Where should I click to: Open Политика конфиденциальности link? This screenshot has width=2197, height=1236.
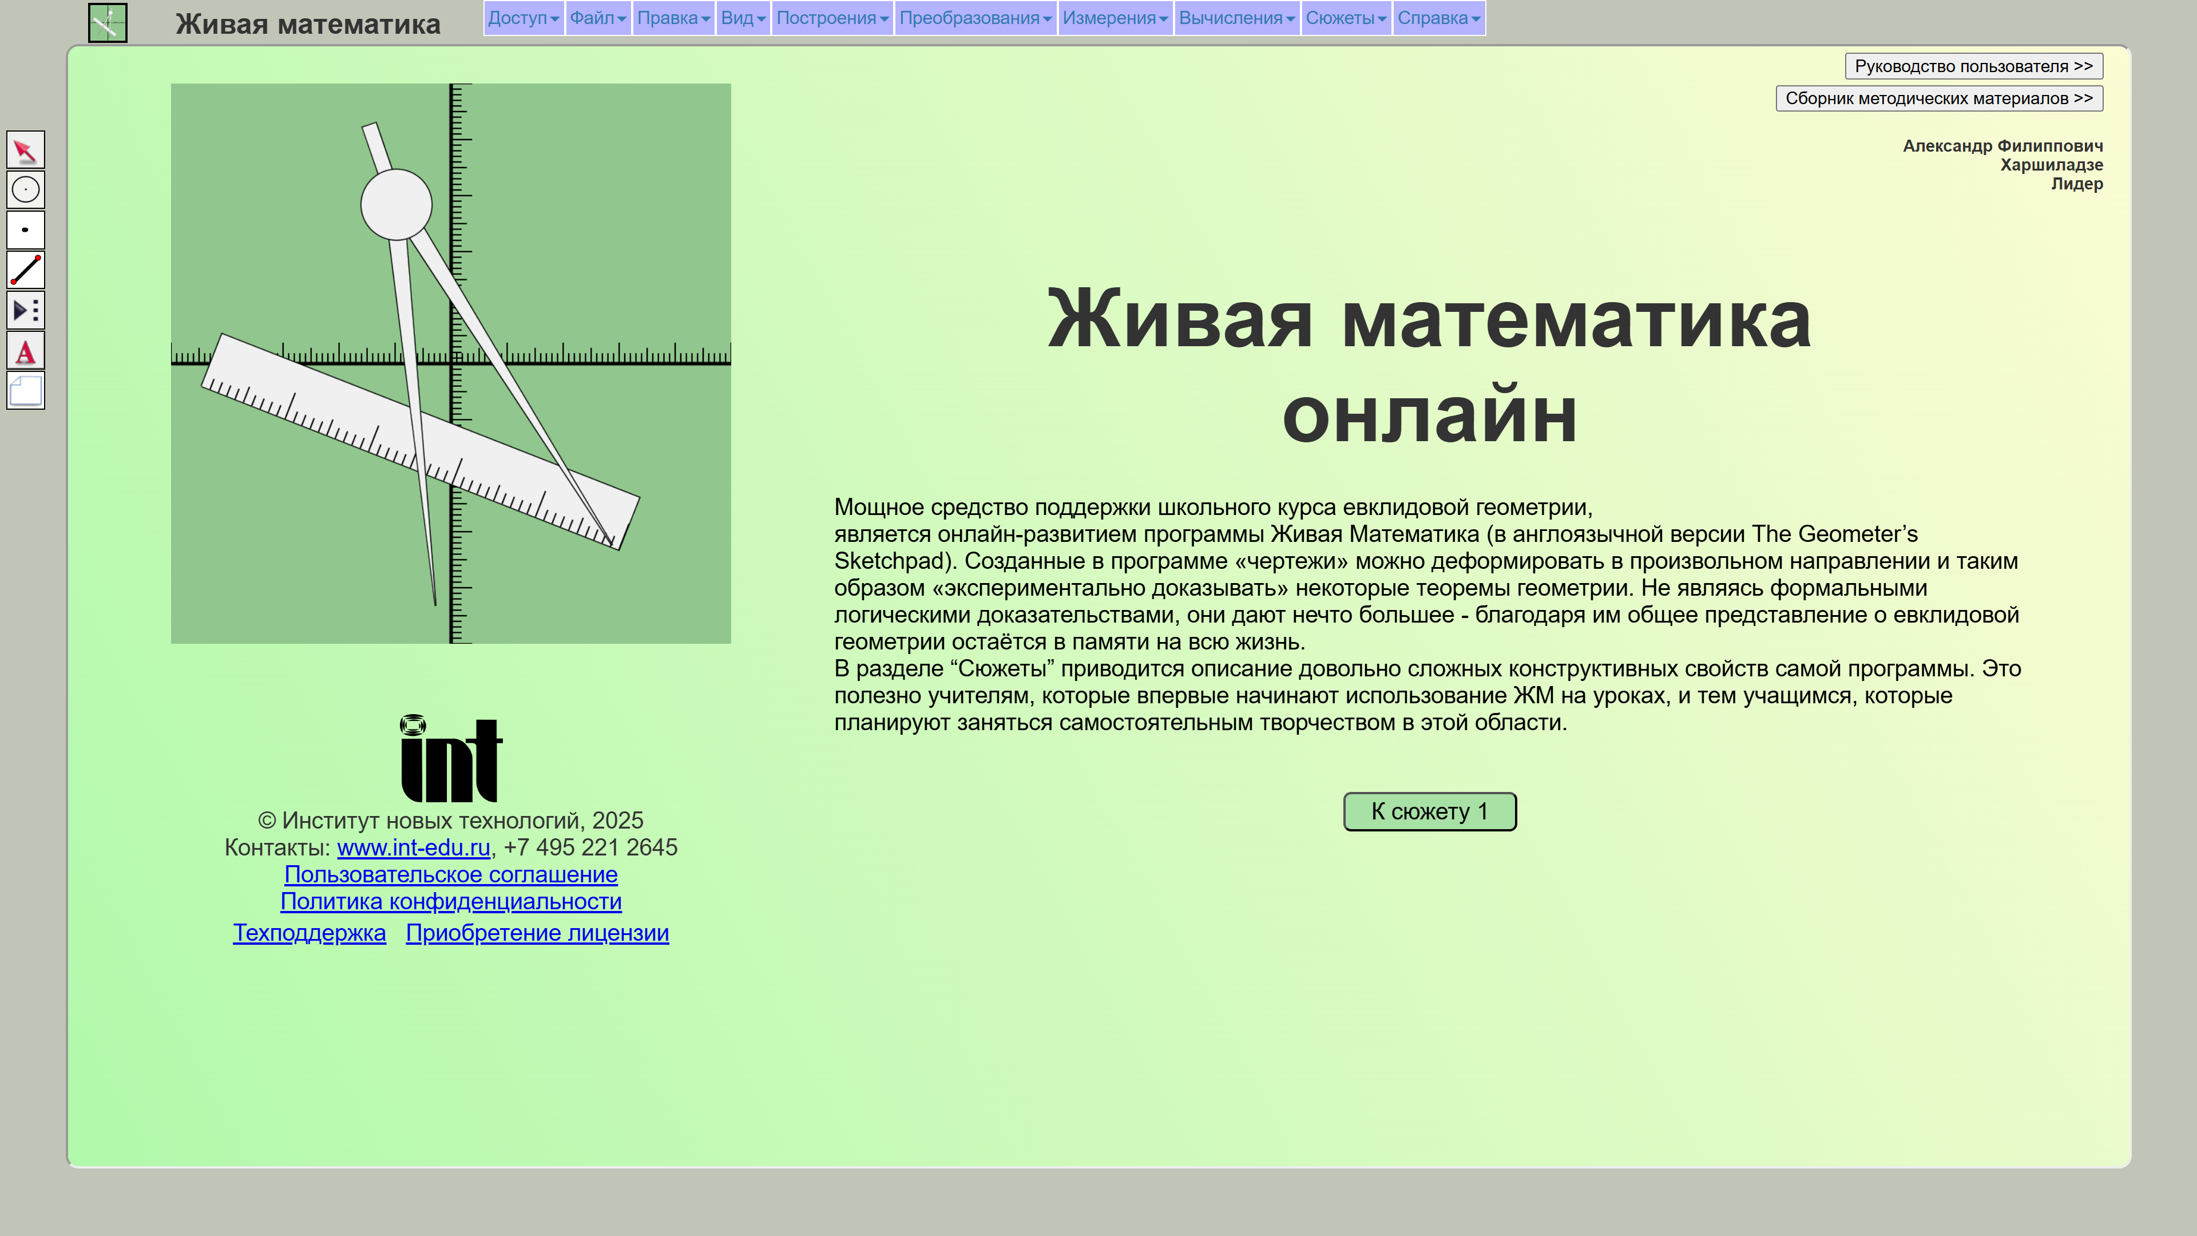point(450,902)
